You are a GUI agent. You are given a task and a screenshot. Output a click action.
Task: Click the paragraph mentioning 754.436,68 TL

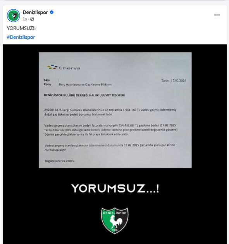[x=111, y=130]
